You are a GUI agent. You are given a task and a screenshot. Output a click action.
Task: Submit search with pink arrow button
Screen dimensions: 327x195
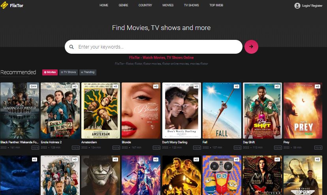(x=251, y=47)
